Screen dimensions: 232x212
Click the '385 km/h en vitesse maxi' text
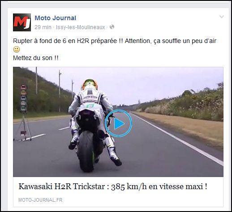tap(159, 186)
